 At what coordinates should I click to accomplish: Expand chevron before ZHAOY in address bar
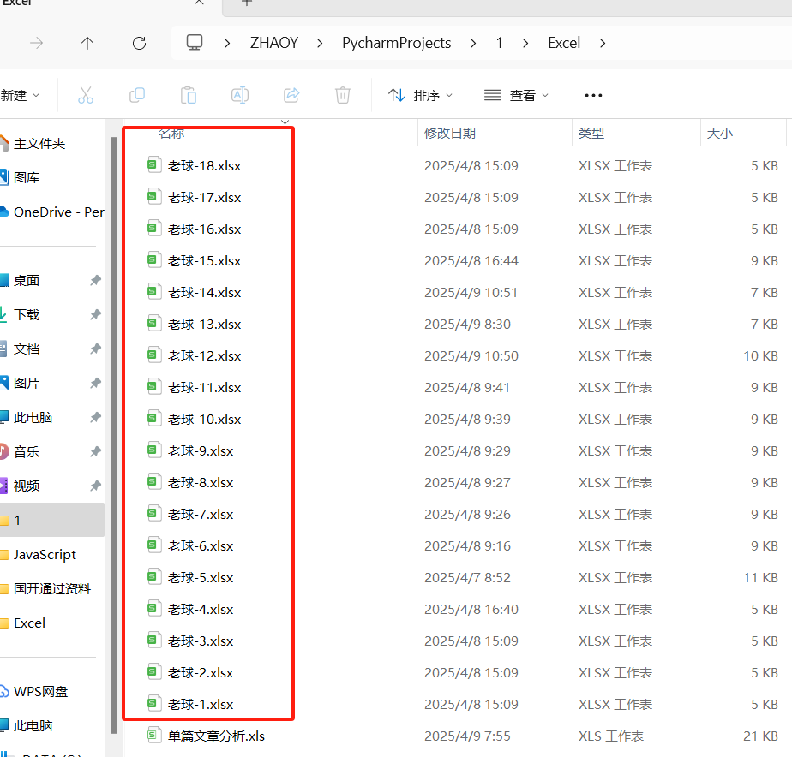pos(227,44)
